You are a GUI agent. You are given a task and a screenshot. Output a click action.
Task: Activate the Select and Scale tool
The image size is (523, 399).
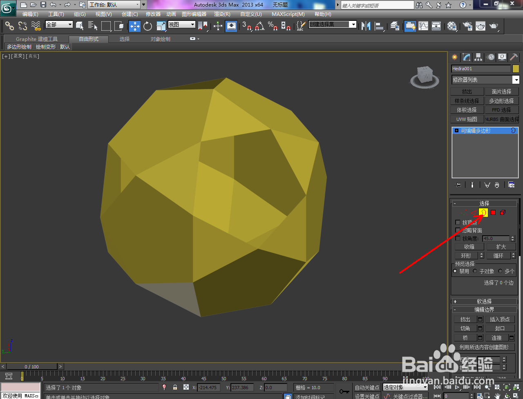click(x=161, y=26)
